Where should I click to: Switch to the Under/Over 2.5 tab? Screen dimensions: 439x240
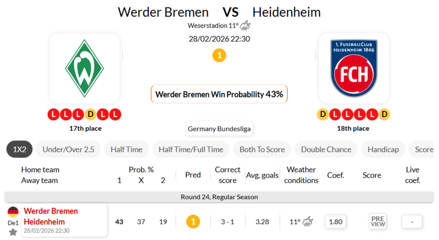coord(68,150)
